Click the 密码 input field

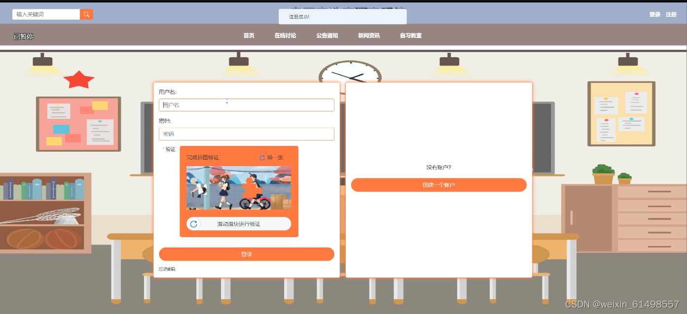coord(247,134)
